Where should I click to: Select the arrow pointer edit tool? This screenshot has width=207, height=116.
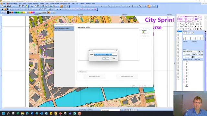pos(3,9)
